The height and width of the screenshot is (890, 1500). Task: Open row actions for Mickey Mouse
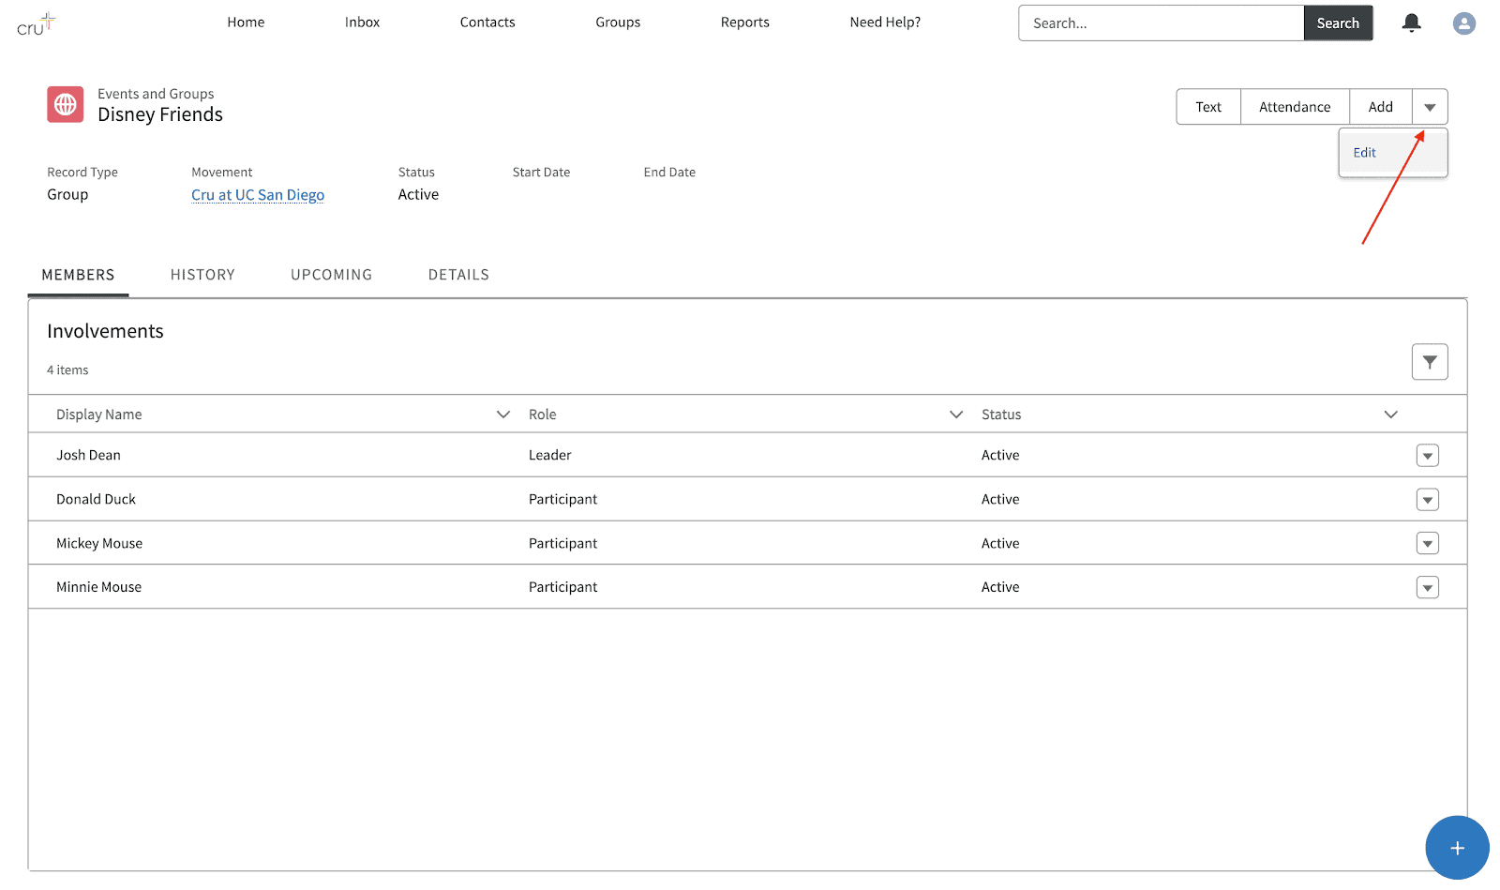pos(1427,544)
